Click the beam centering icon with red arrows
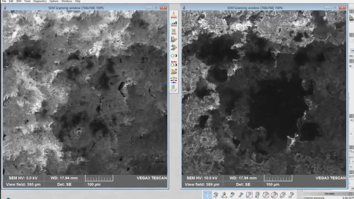 (174, 80)
